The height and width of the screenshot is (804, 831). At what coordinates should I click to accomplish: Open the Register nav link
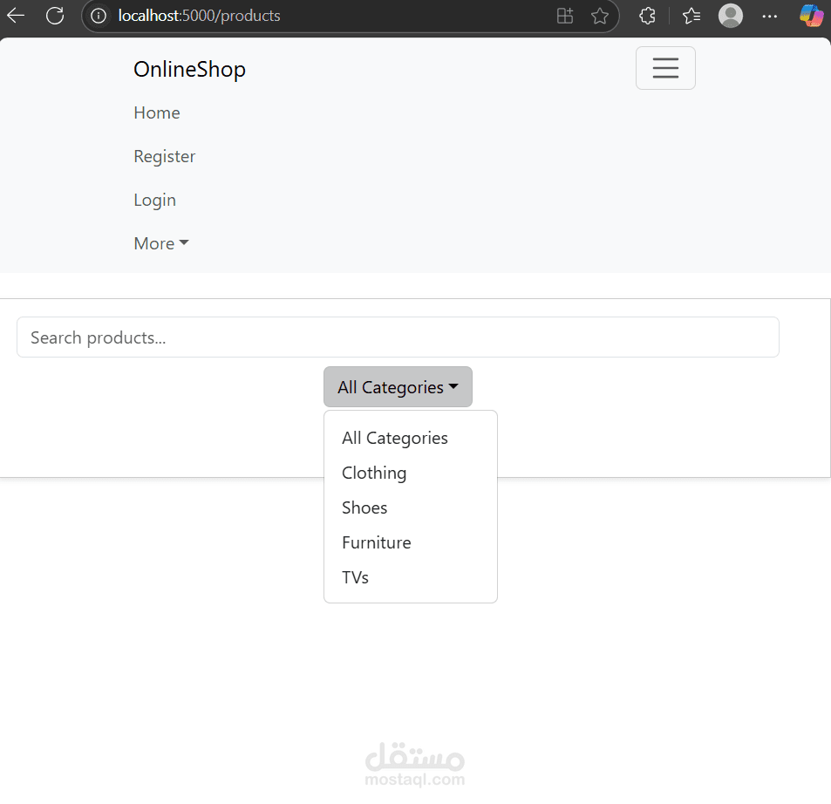click(164, 156)
